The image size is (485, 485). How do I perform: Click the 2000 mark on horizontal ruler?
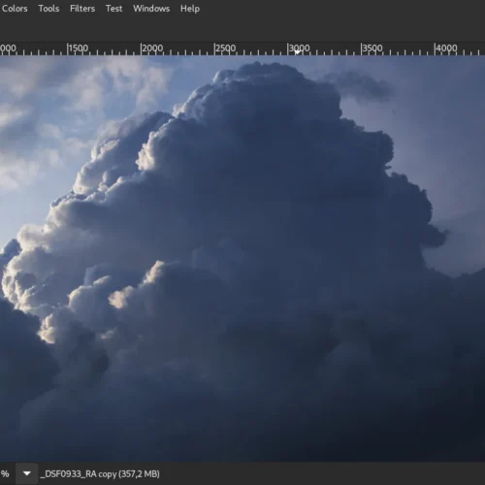(x=151, y=48)
